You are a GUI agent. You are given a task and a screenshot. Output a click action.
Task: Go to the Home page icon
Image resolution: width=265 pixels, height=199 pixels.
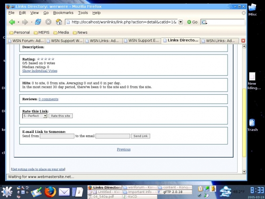58,22
